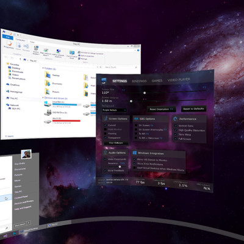244x244 pixels.
Task: Toggle Mirror VR Games to Monitor checkbox
Action: (134, 160)
